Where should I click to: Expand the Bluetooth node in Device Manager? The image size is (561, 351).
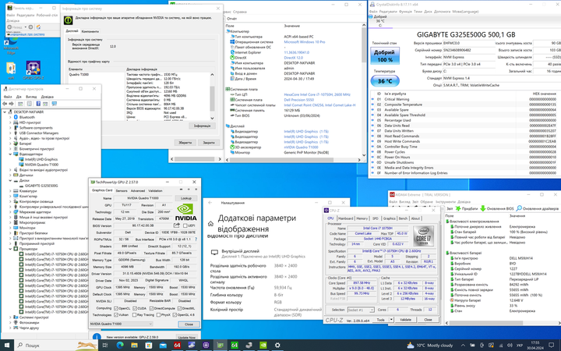pyautogui.click(x=10, y=117)
